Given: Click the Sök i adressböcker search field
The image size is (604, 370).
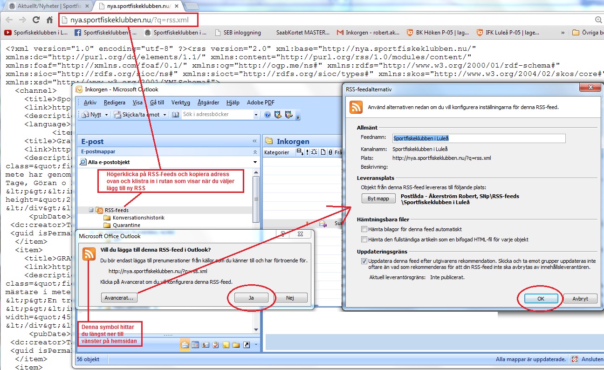Looking at the screenshot, I should click(217, 115).
